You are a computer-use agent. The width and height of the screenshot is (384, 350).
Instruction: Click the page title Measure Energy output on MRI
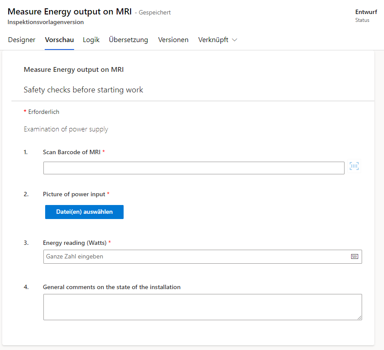(70, 12)
